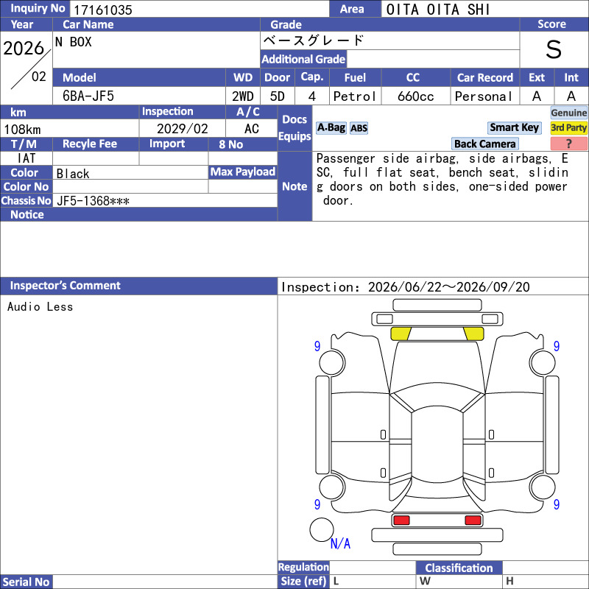The image size is (589, 589).
Task: Click the right red taillight marker
Action: pos(473,521)
